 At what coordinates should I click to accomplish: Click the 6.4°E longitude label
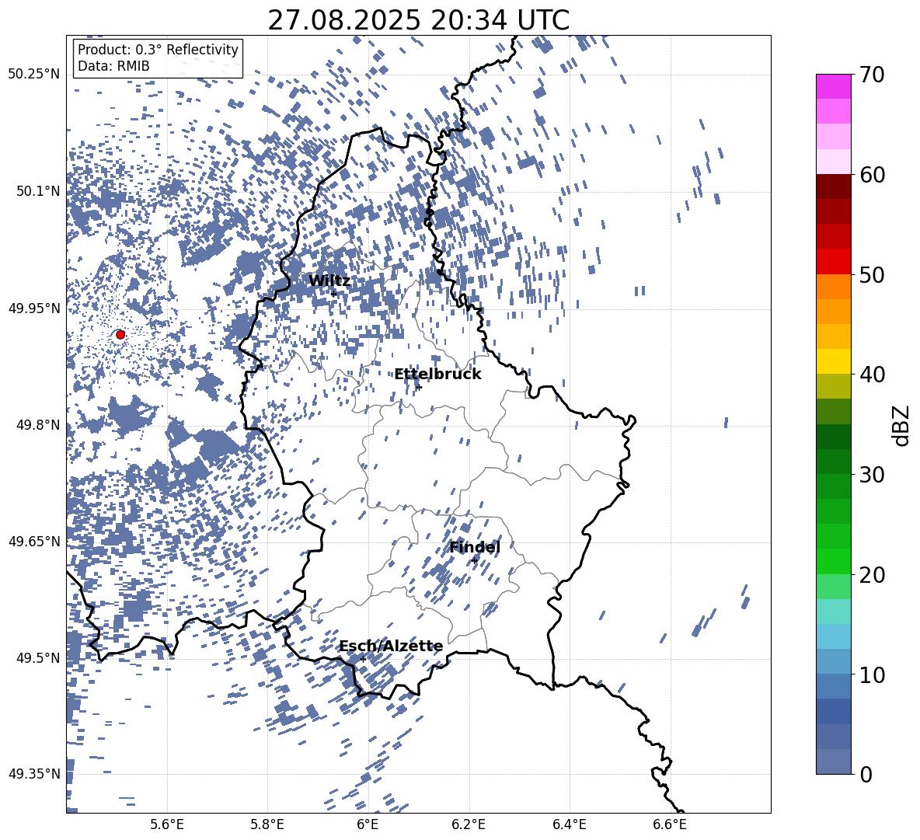tap(569, 825)
